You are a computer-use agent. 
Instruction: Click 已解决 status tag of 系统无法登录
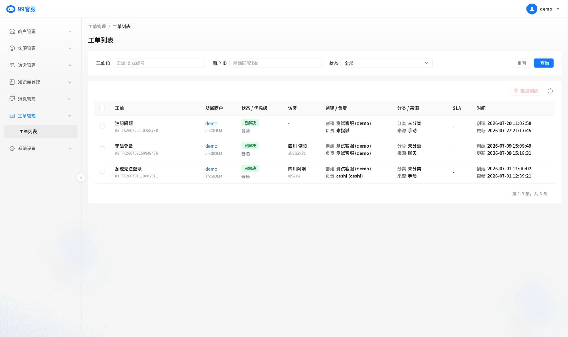click(250, 168)
